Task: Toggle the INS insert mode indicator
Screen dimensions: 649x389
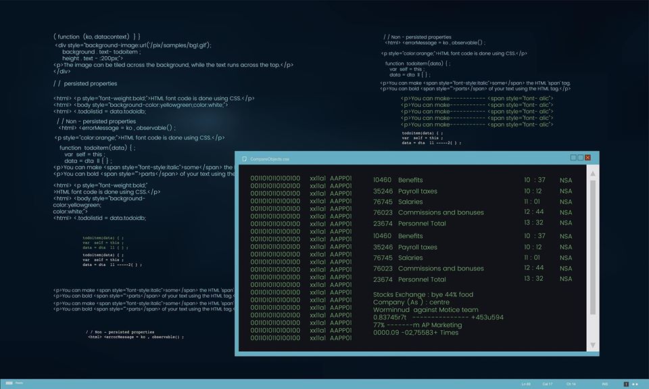Action: tap(605, 384)
